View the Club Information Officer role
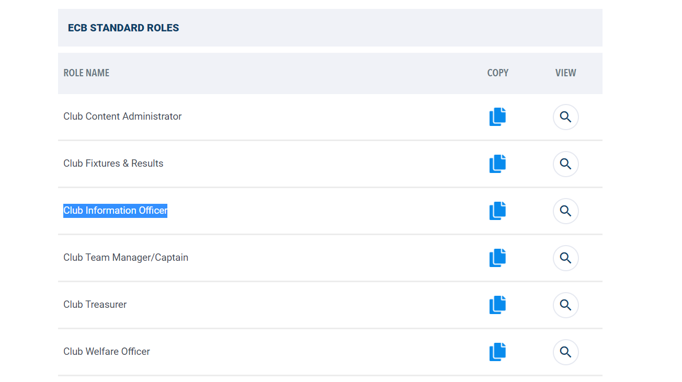Image resolution: width=682 pixels, height=382 pixels. (x=565, y=211)
